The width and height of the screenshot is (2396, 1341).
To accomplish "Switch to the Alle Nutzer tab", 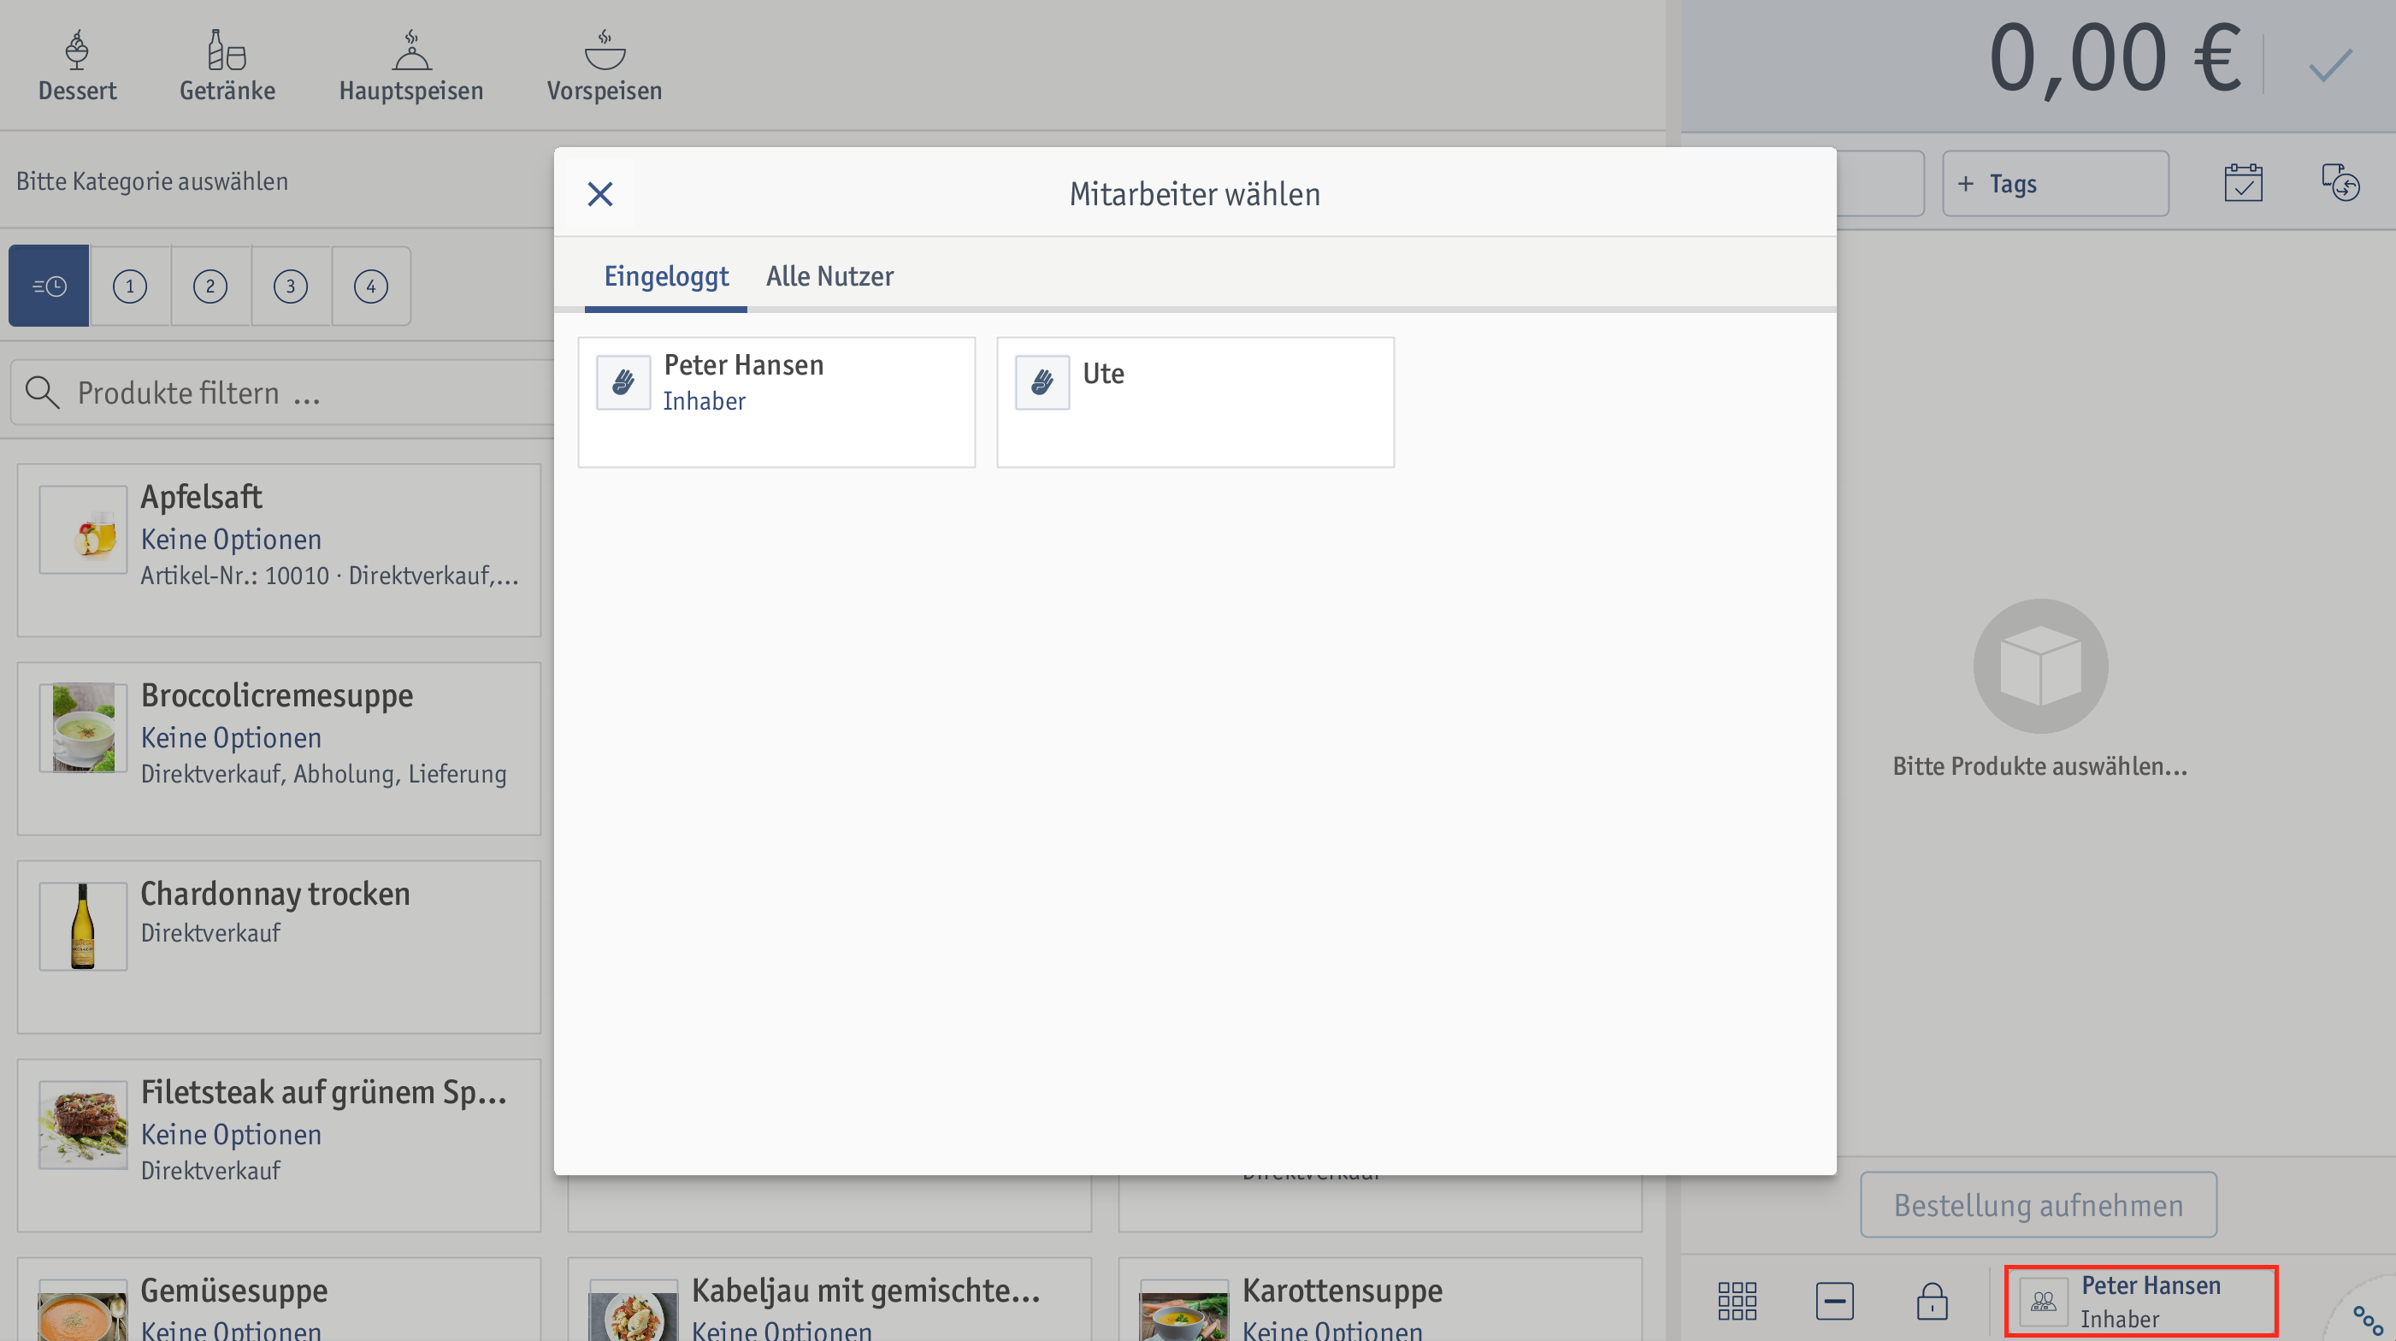I will 829,276.
